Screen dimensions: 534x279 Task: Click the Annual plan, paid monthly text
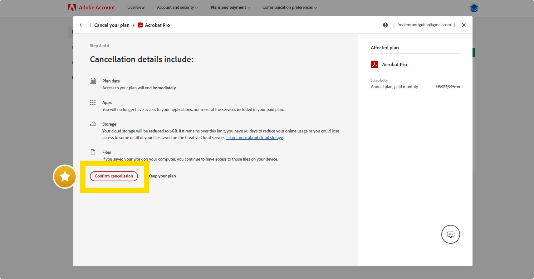(x=394, y=87)
